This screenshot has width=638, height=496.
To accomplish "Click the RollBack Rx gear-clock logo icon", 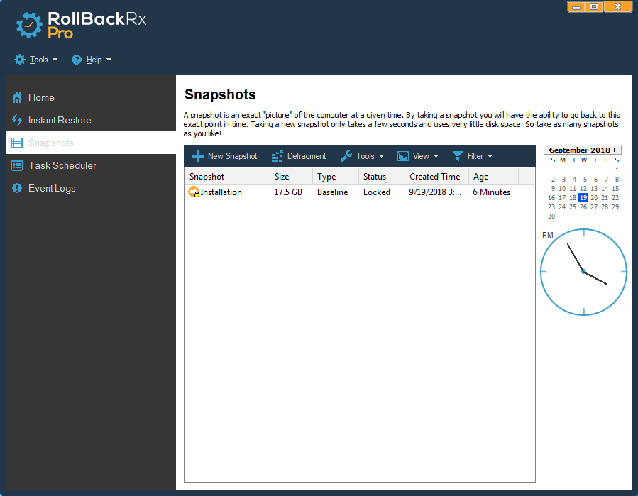I will 29,25.
